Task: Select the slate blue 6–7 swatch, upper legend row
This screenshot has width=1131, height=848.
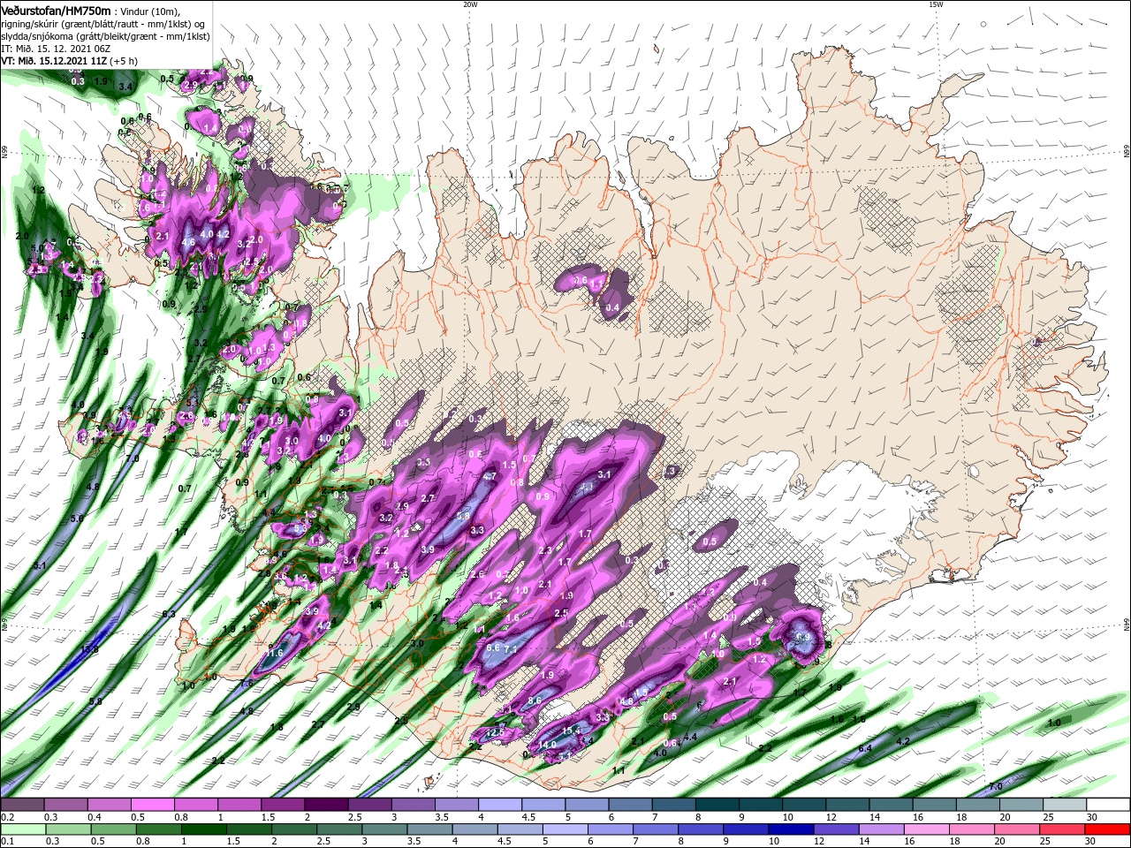Action: point(631,805)
